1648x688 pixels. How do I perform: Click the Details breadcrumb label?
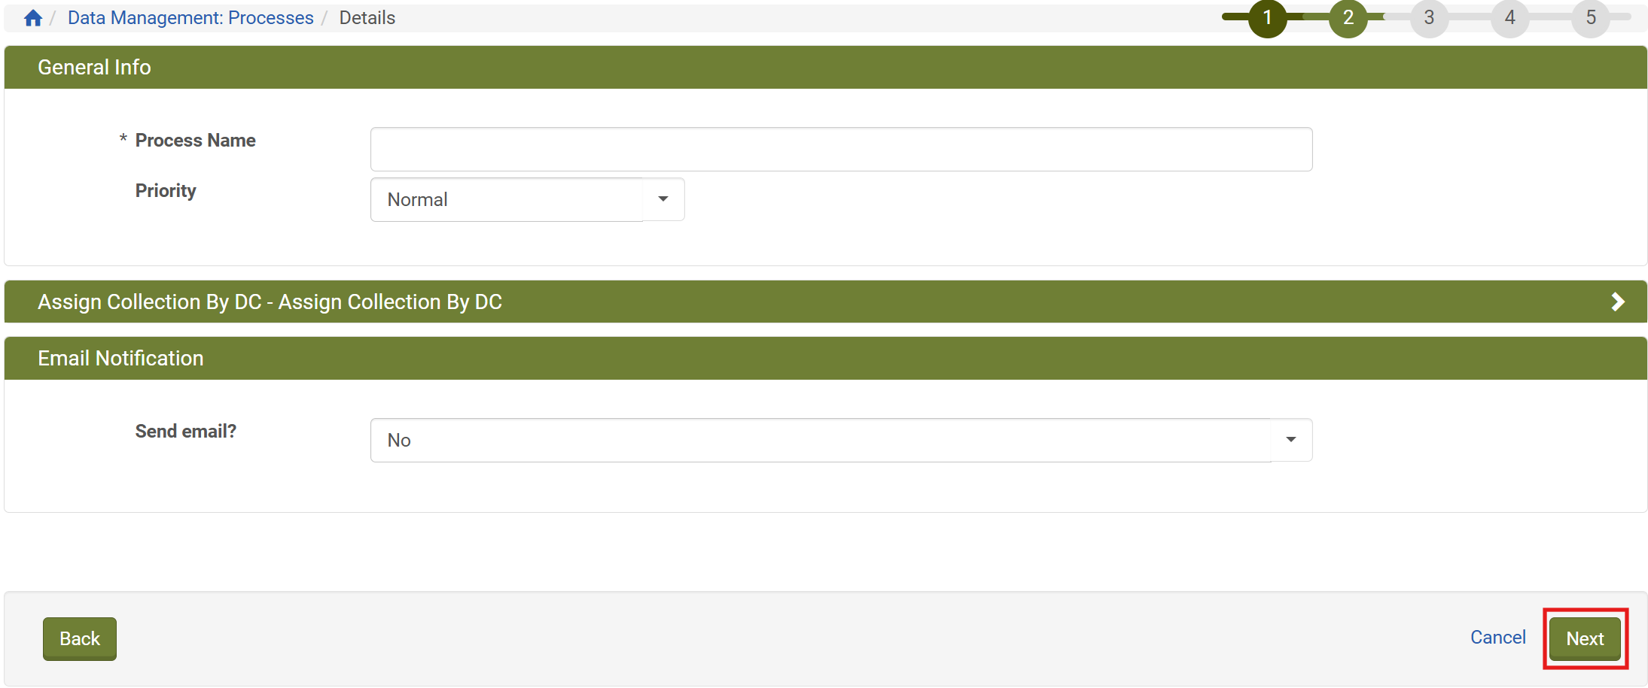[367, 18]
